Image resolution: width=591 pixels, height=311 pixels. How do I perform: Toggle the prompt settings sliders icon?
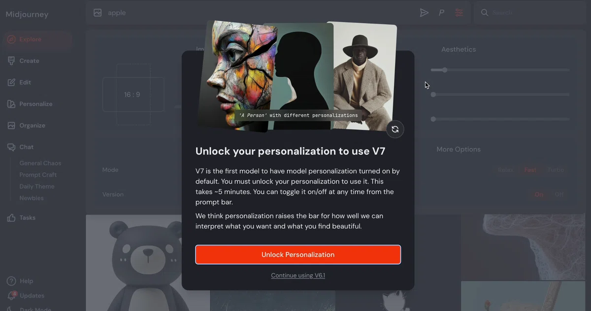click(459, 13)
